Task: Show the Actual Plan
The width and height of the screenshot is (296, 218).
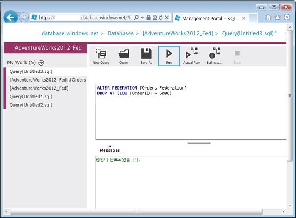Action: tap(192, 56)
